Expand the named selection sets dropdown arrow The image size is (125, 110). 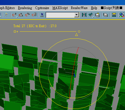77,15
